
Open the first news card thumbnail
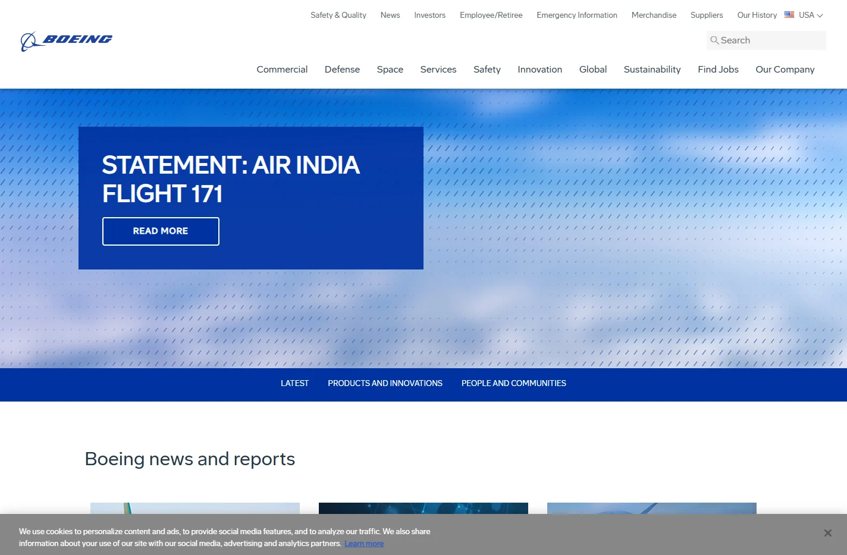(195, 509)
